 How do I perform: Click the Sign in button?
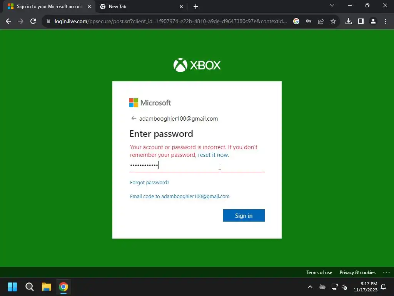tap(244, 215)
